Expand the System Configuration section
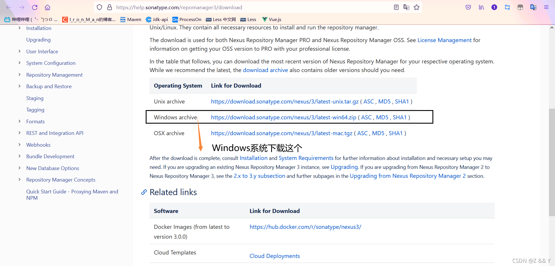Screen dimensions: 555x266 [x=19, y=63]
